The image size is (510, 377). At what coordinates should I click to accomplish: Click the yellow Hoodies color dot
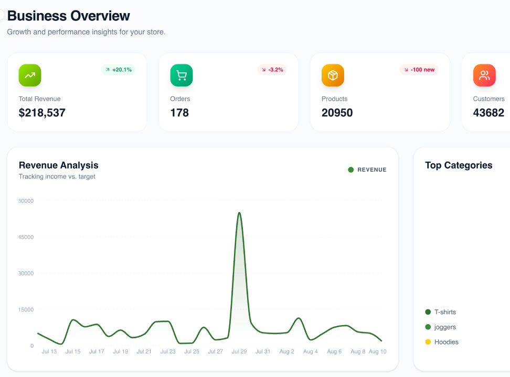point(428,342)
